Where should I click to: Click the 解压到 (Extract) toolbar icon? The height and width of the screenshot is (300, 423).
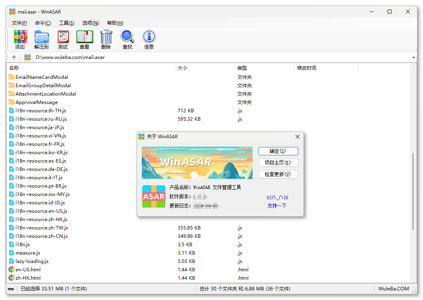pos(41,39)
